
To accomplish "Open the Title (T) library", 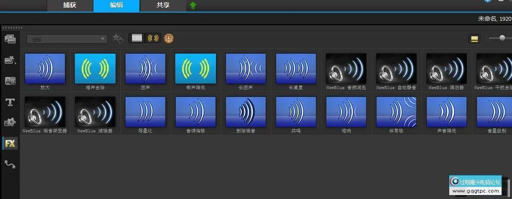I will 10,102.
